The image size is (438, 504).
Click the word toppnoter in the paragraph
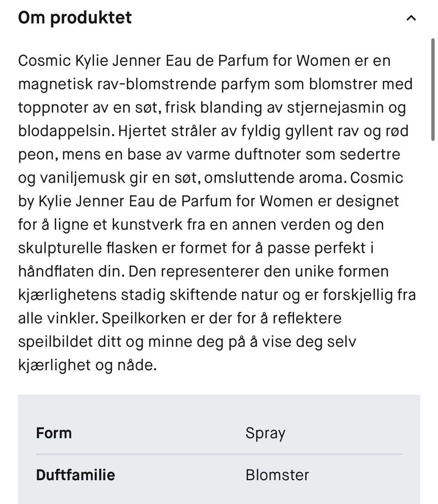pyautogui.click(x=53, y=108)
